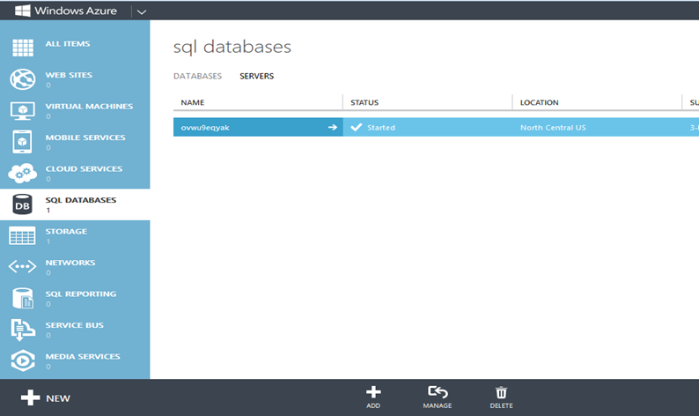Sort the list by Name column header
The width and height of the screenshot is (699, 416).
pos(193,103)
